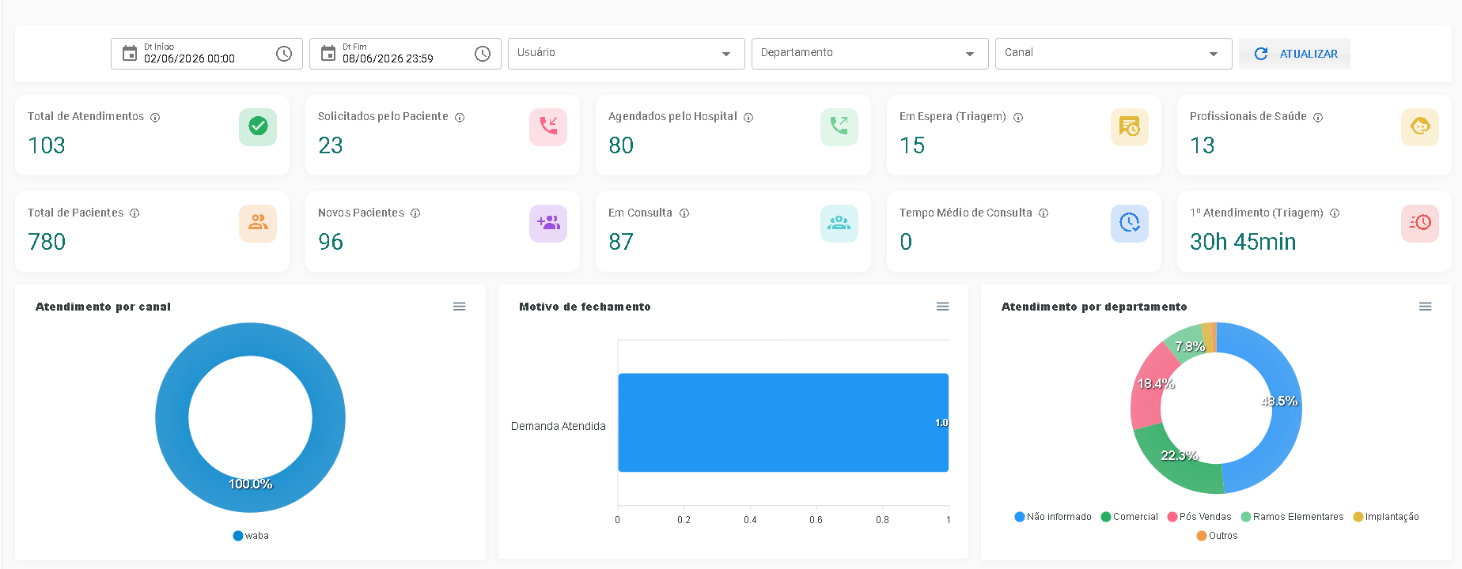Viewport: 1462px width, 569px height.
Task: Click the Demanda Atendida axis label
Action: pyautogui.click(x=559, y=426)
